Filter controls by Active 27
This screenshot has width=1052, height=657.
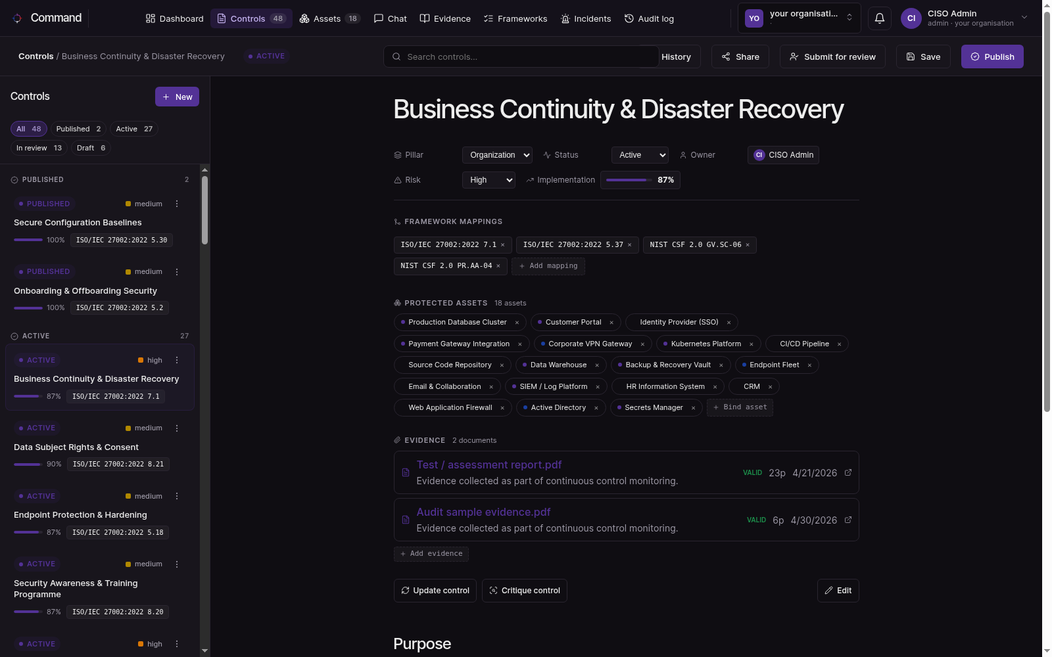(134, 129)
